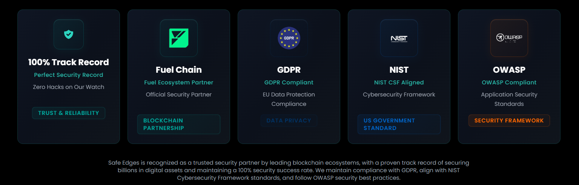
Task: Click OWASP Compliant subtitle text
Action: pos(509,83)
